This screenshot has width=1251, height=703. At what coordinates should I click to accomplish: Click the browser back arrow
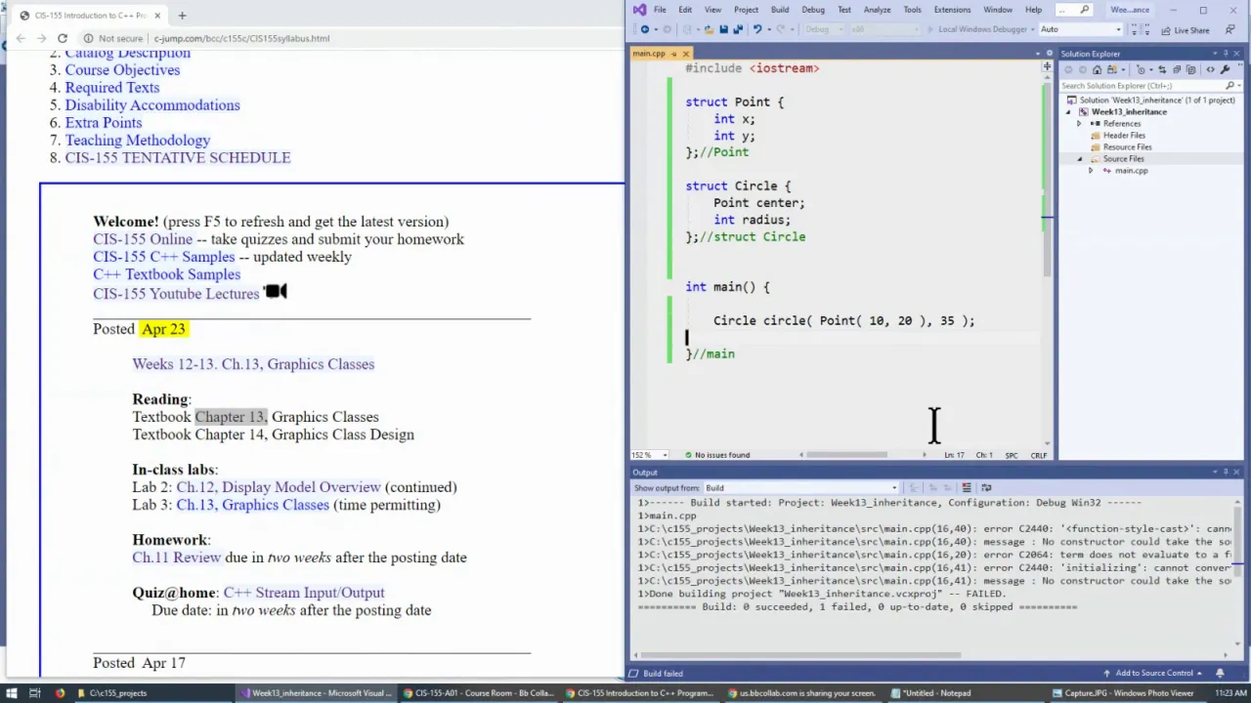(21, 38)
